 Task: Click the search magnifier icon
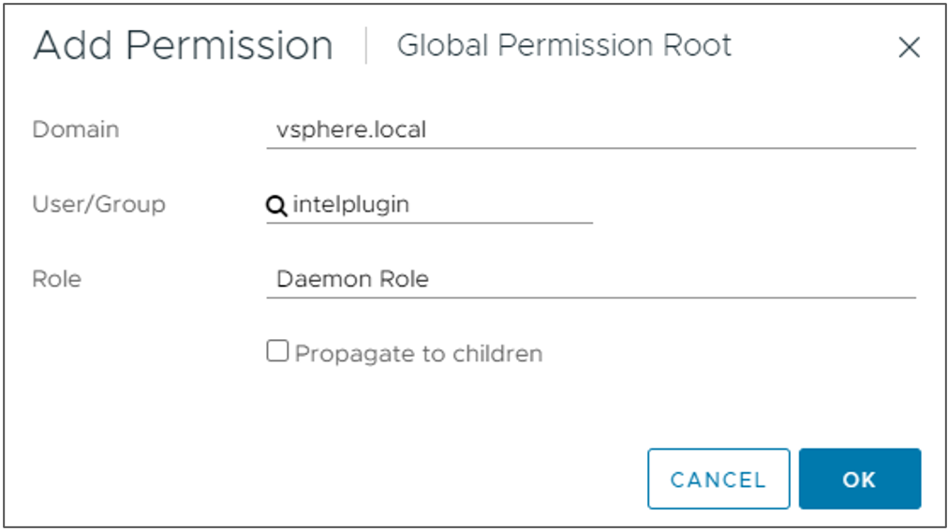(x=276, y=206)
